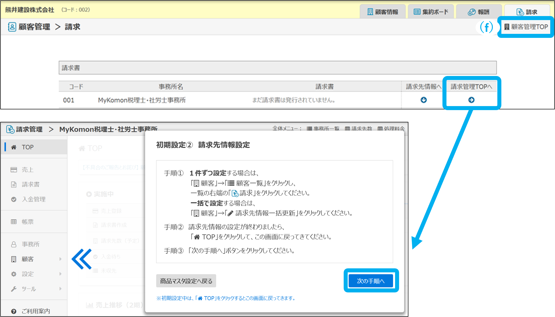Image resolution: width=555 pixels, height=317 pixels.
Task: Open 入金管理 in the sidebar
Action: pos(33,199)
